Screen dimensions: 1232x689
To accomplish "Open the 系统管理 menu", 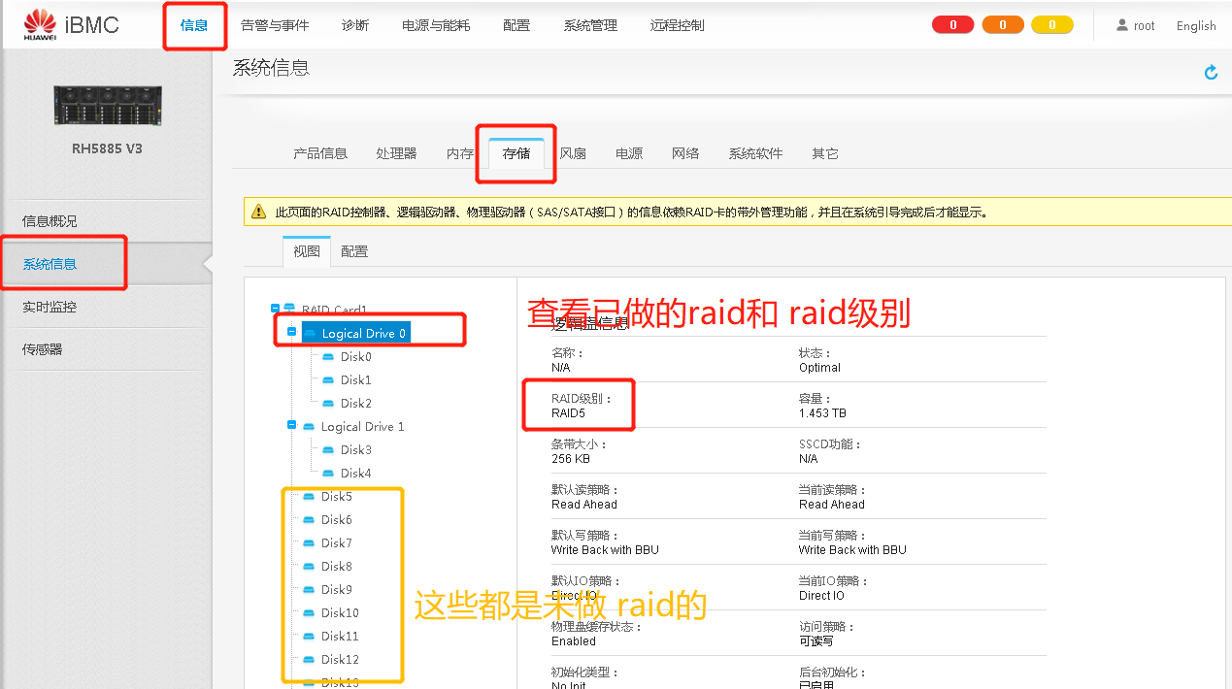I will pyautogui.click(x=590, y=25).
